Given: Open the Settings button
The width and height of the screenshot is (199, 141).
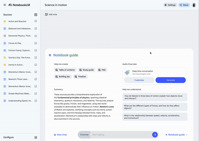Looking at the screenshot, I should 170,5.
